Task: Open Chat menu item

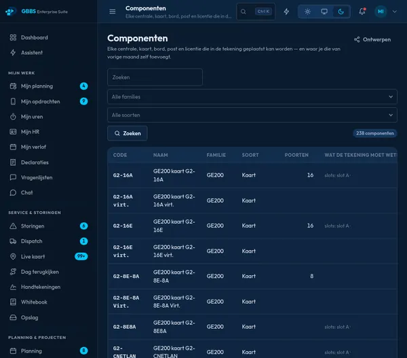Action: (x=49, y=193)
